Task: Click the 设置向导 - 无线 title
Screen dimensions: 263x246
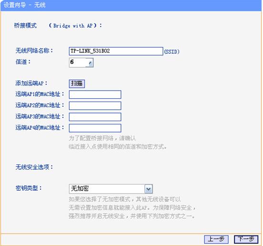Action: (x=24, y=5)
